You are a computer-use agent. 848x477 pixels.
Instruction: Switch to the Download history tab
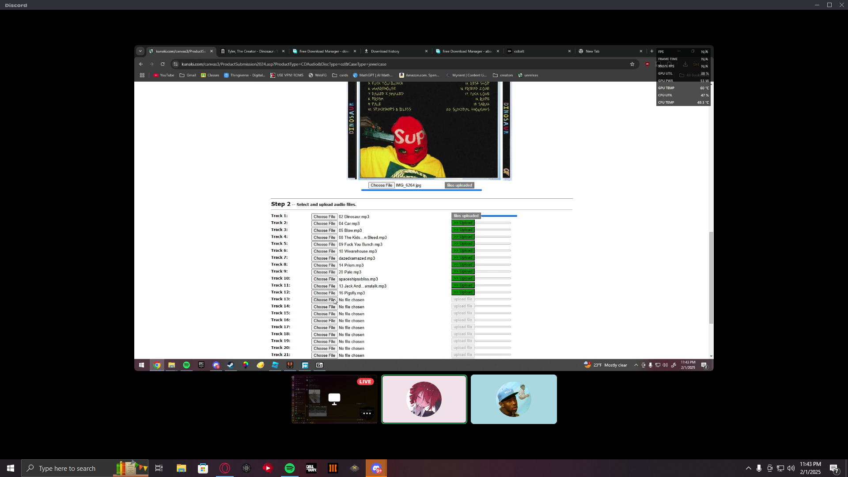coord(385,51)
